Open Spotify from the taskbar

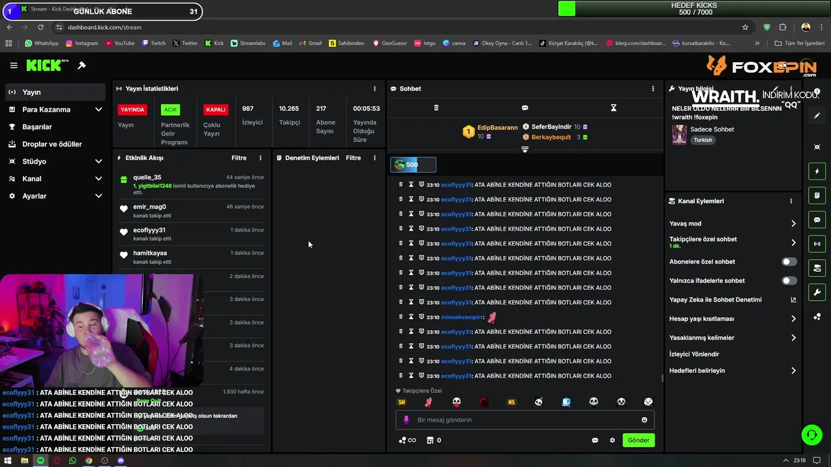click(40, 461)
